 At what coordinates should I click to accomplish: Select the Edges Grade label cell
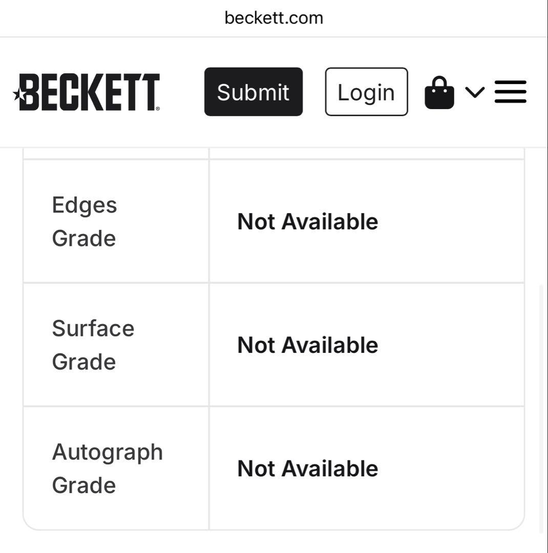pyautogui.click(x=116, y=221)
